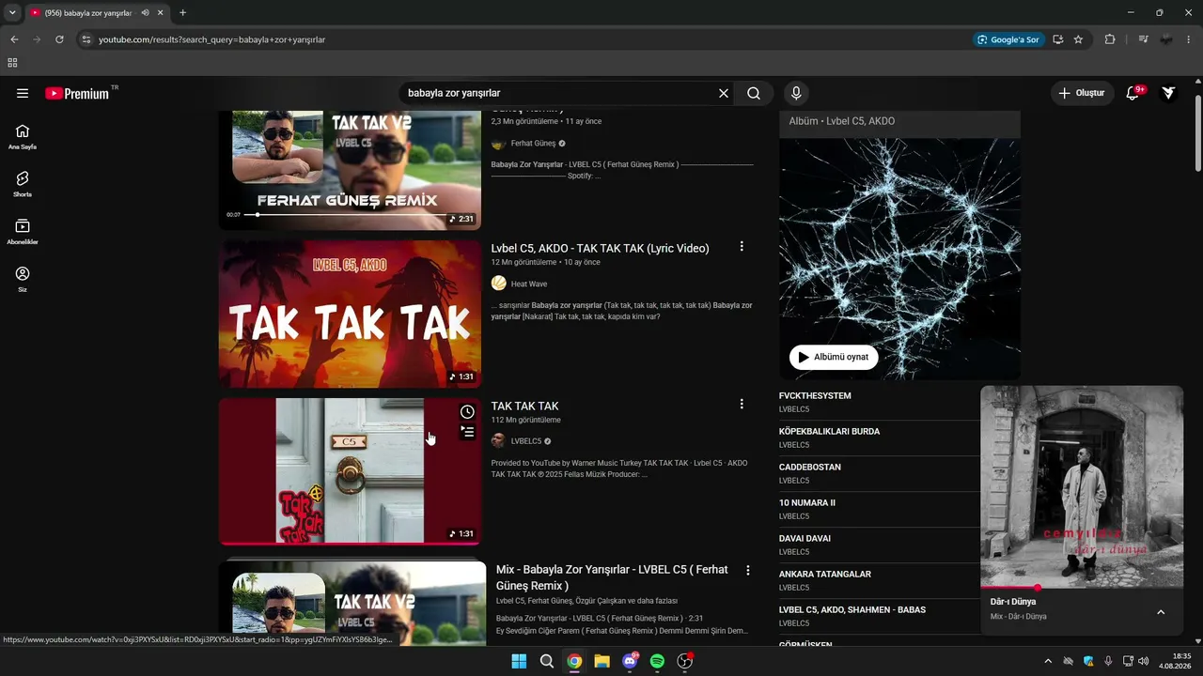1203x676 pixels.
Task: Open more options for TAK TAK TAK Lyric Video
Action: pyautogui.click(x=742, y=247)
